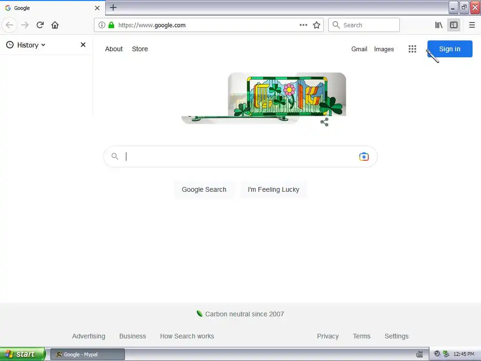This screenshot has width=481, height=361.
Task: Go forward with the forward arrow button
Action: click(25, 25)
